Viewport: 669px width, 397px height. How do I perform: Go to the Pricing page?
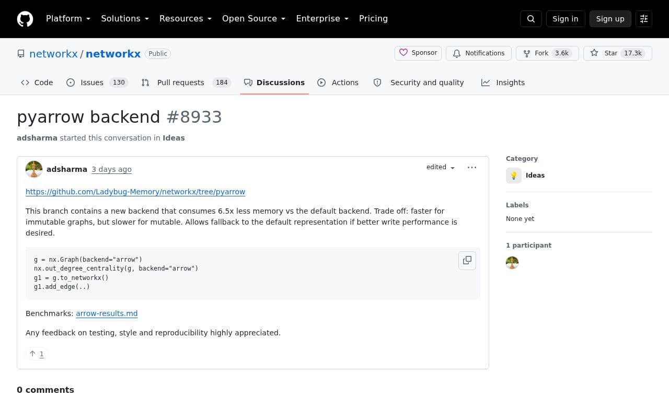[x=373, y=19]
